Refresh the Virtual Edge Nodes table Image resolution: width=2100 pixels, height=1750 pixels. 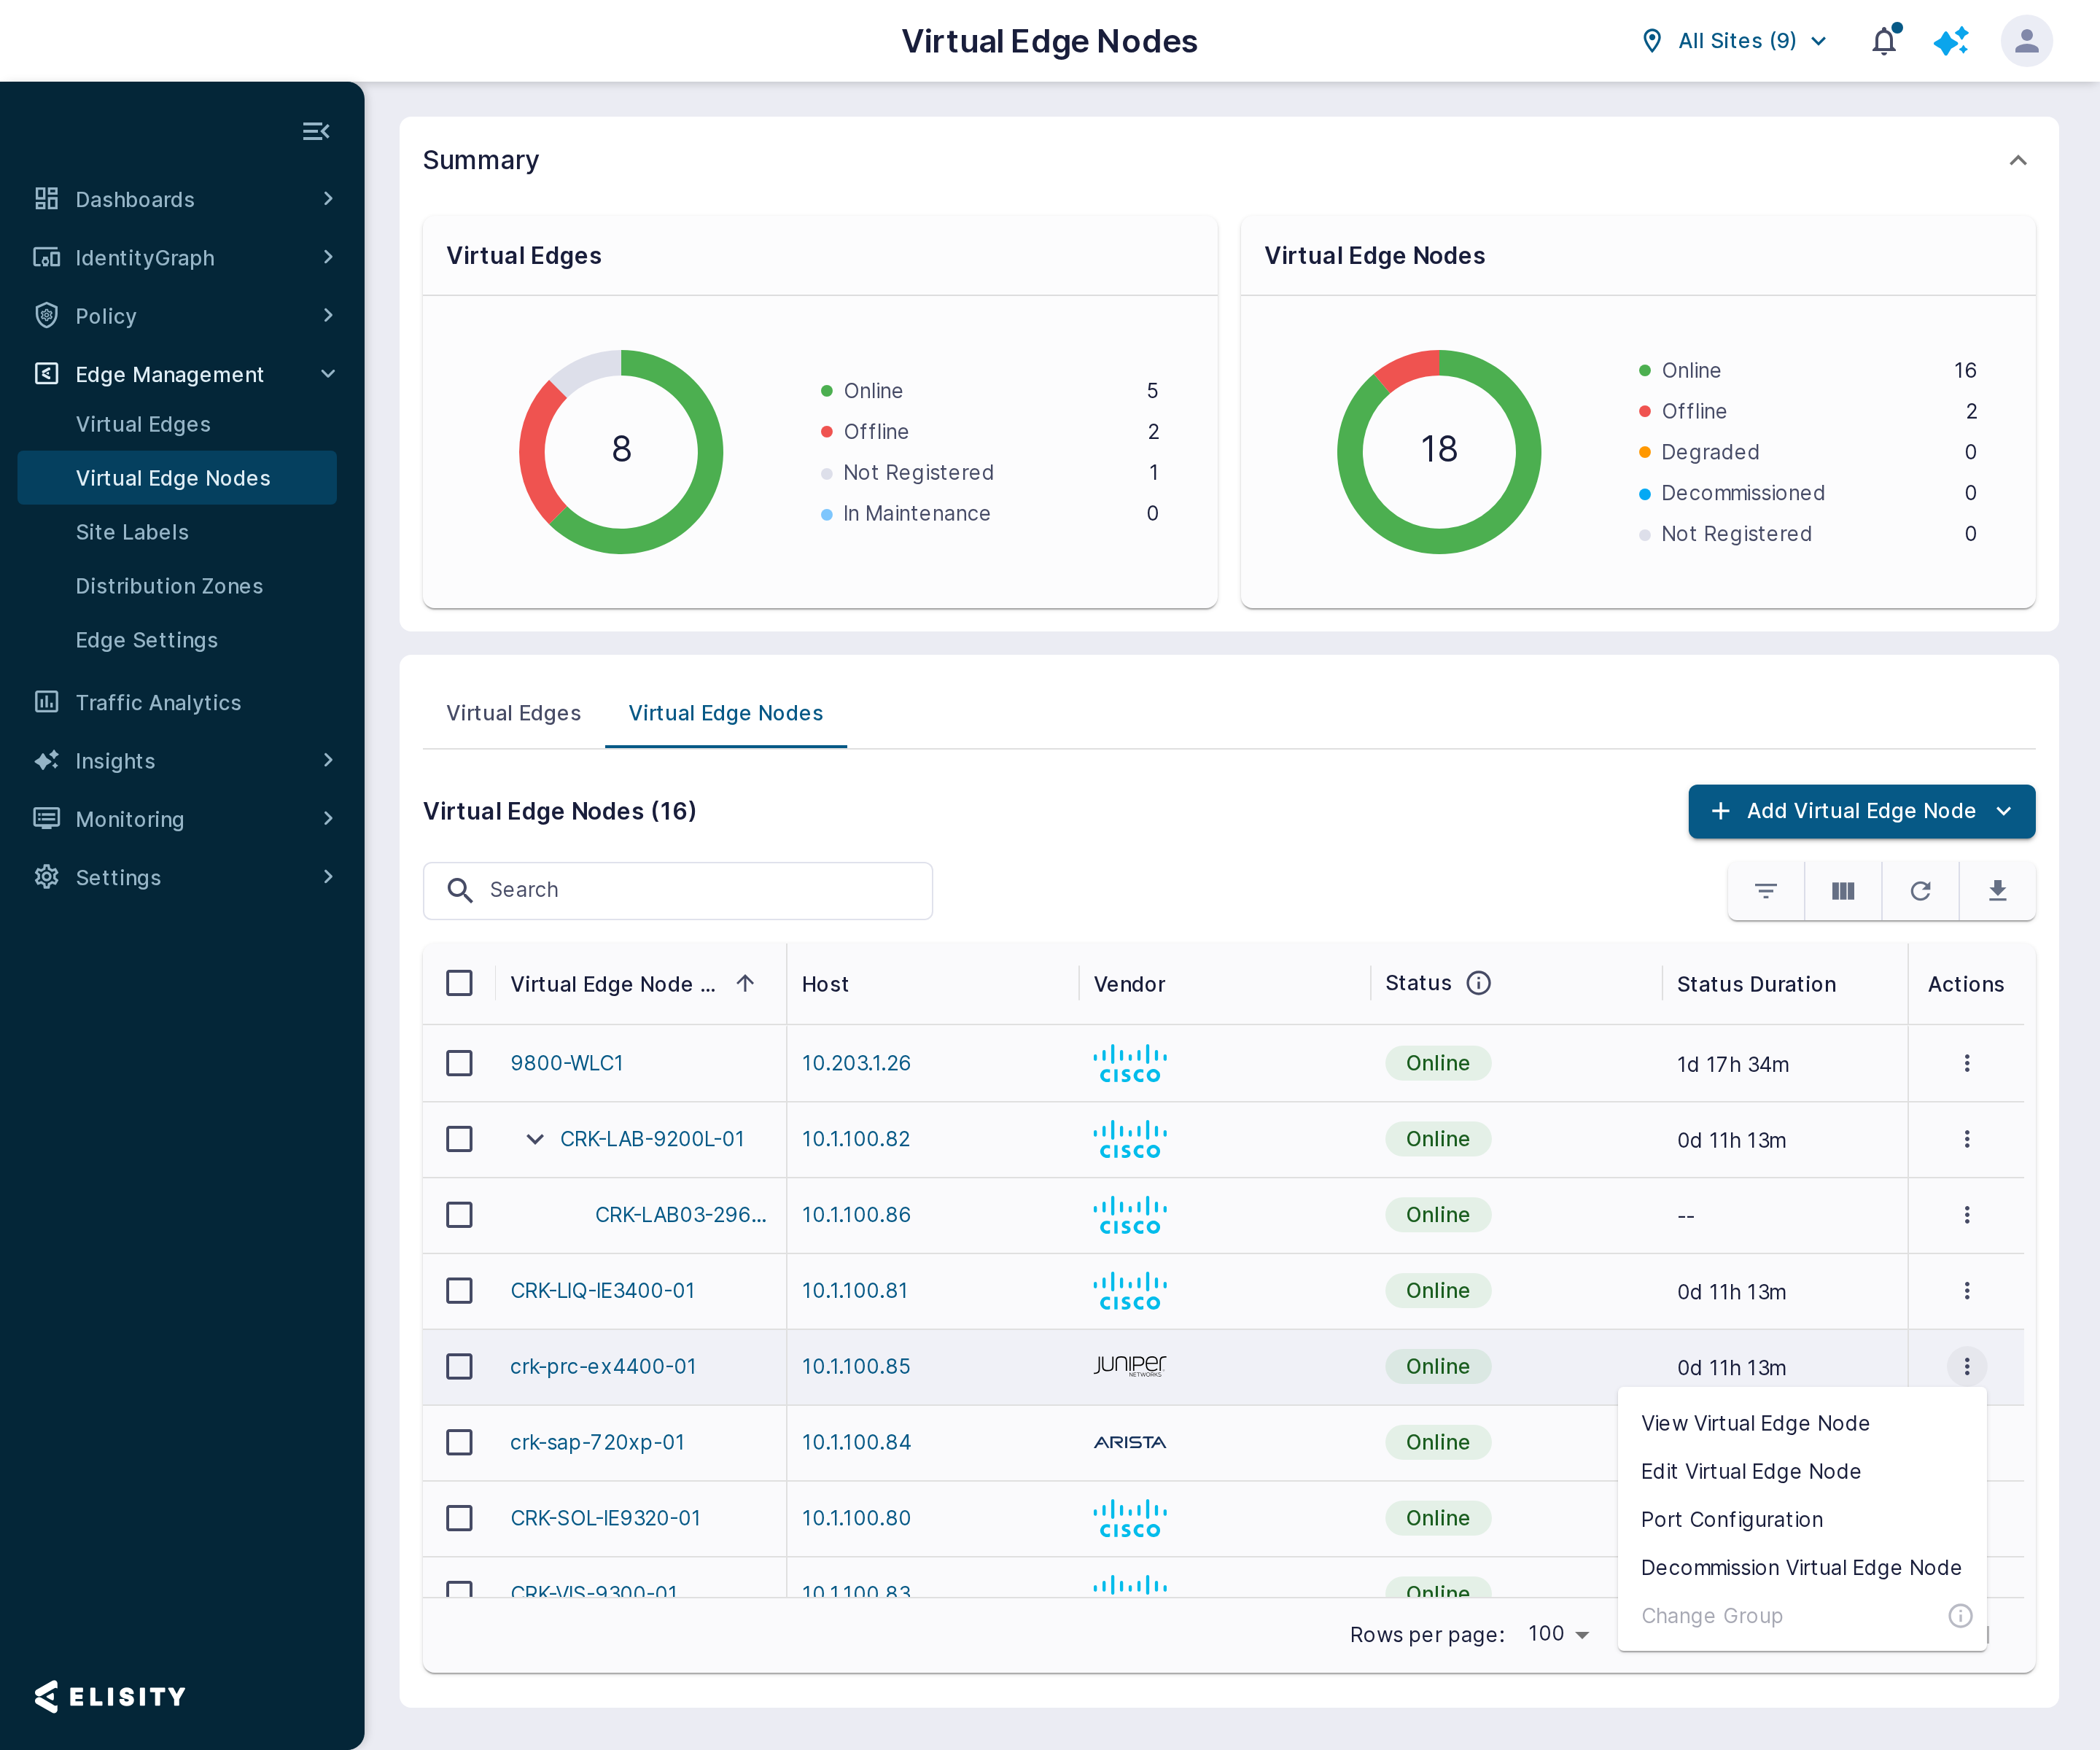pos(1920,890)
